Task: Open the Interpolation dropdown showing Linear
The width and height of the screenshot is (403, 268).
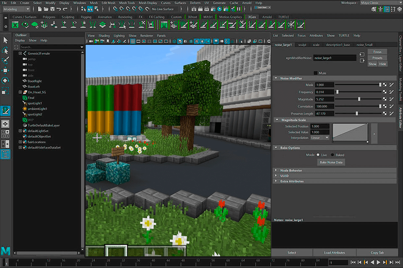Action: tap(320, 137)
